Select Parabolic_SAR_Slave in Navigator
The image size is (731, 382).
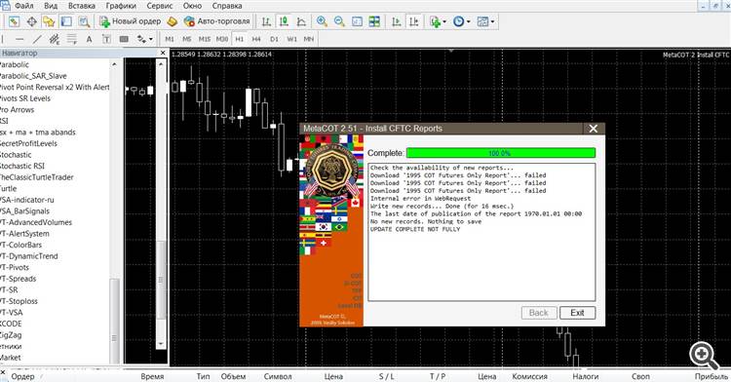(x=33, y=76)
